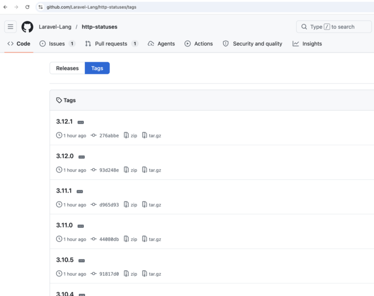Viewport: 374px width, 296px height.
Task: Open tag 3.10.4
Action: coord(65,294)
